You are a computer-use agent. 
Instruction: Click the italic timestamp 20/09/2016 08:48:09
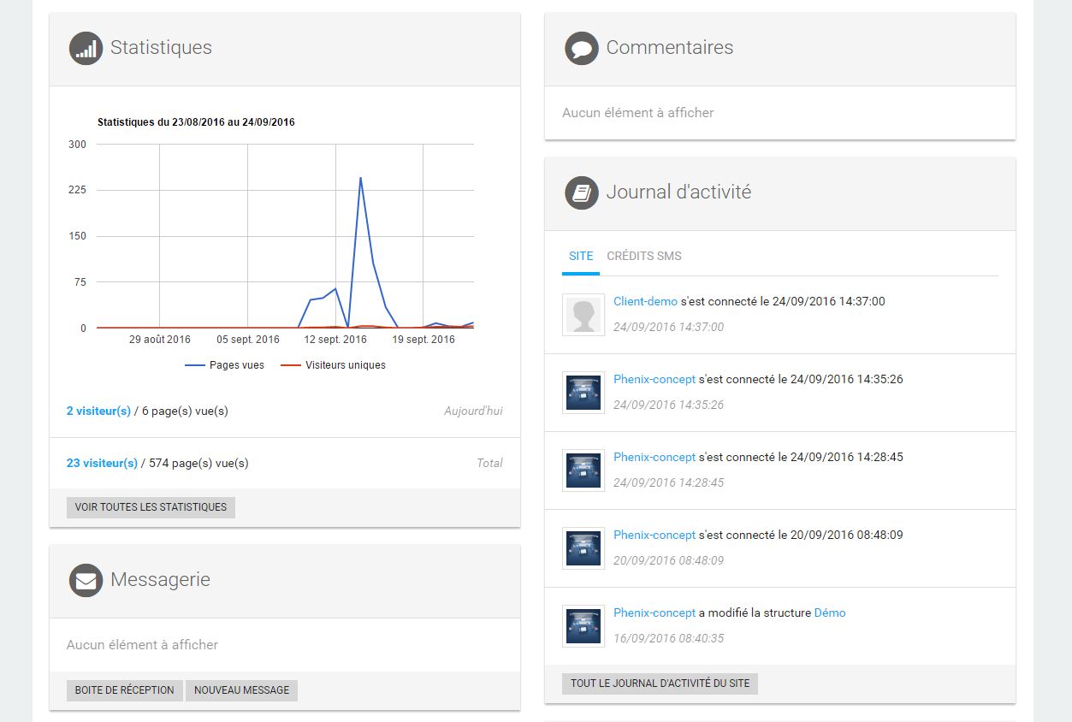click(668, 560)
